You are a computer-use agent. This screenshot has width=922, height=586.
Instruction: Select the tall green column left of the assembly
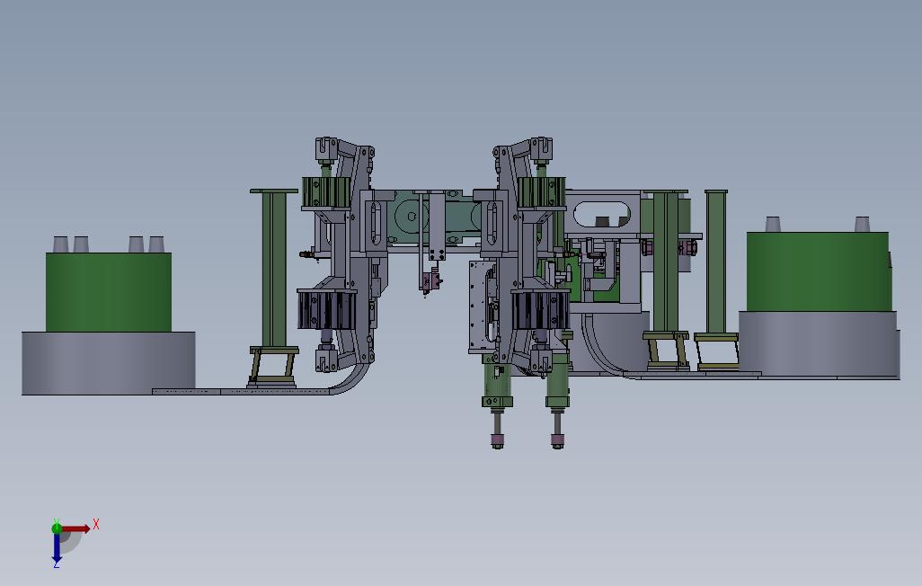click(274, 269)
